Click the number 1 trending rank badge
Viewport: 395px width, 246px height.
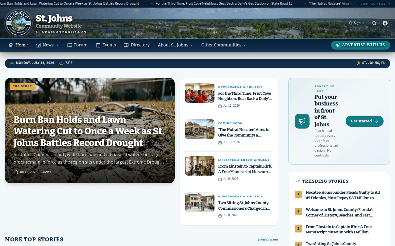click(x=298, y=194)
